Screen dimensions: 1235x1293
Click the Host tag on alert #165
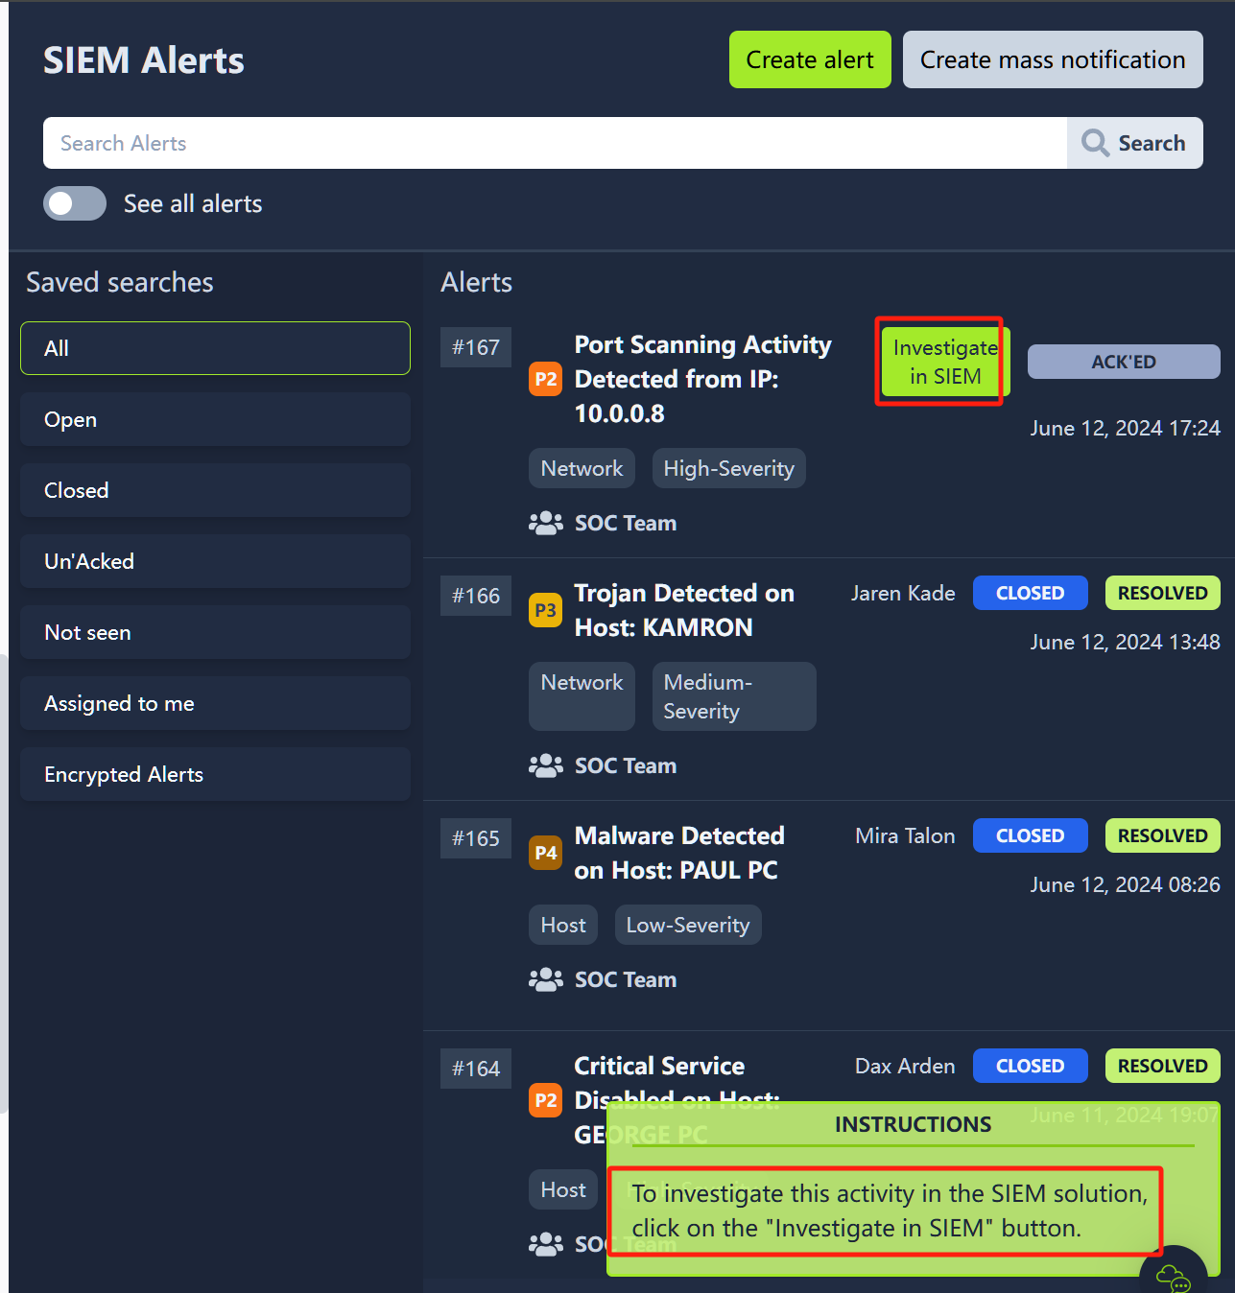coord(562,925)
